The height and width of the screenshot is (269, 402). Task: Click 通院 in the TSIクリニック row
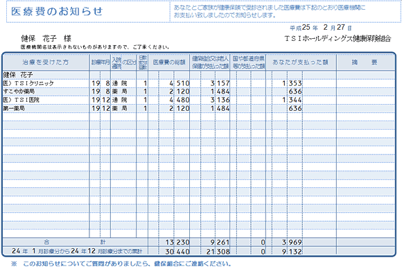119,83
